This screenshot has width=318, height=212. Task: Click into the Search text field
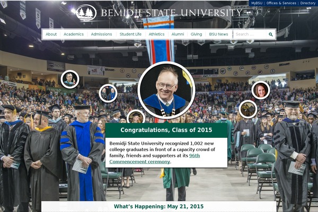pyautogui.click(x=250, y=34)
